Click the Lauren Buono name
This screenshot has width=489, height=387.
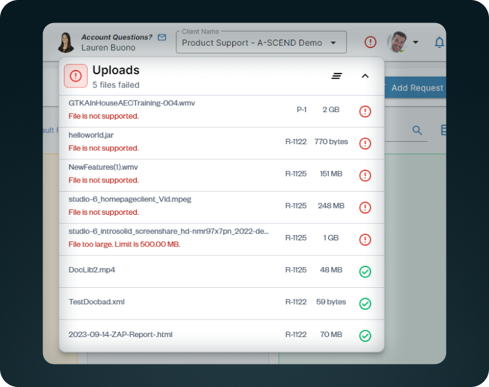point(108,47)
